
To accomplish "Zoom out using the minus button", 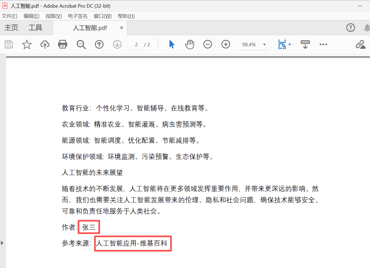I will (208, 44).
